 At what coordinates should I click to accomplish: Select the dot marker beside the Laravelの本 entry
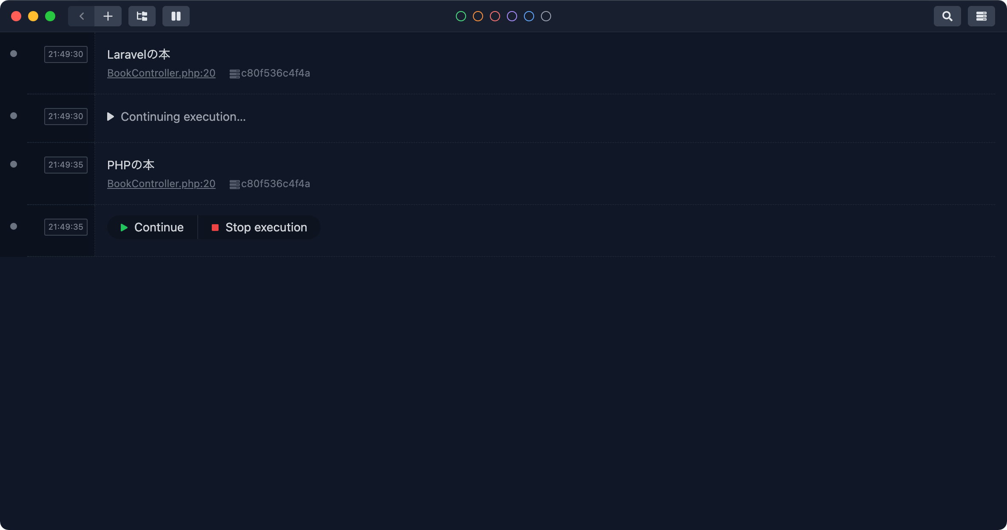click(x=13, y=54)
